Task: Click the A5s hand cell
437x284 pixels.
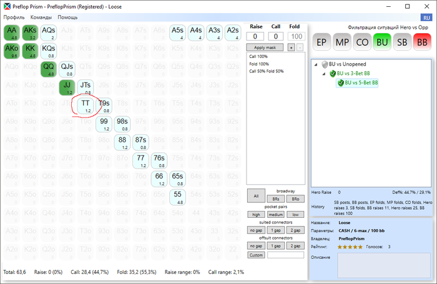Action: pos(177,32)
